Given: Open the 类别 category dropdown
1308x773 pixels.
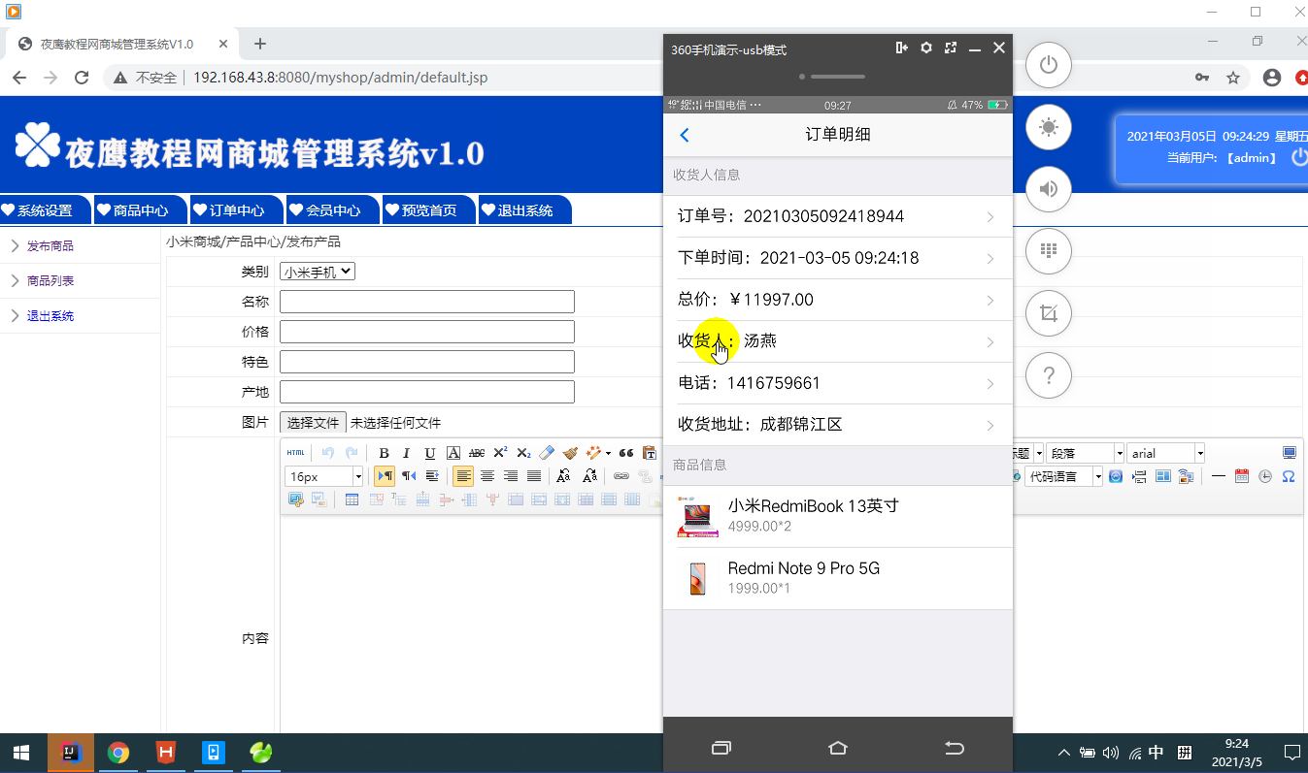Looking at the screenshot, I should click(x=318, y=273).
